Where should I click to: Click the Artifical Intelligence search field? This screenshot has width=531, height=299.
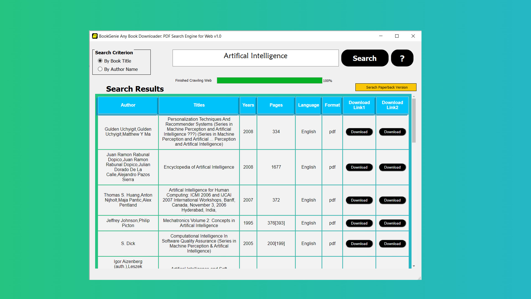pos(256,58)
